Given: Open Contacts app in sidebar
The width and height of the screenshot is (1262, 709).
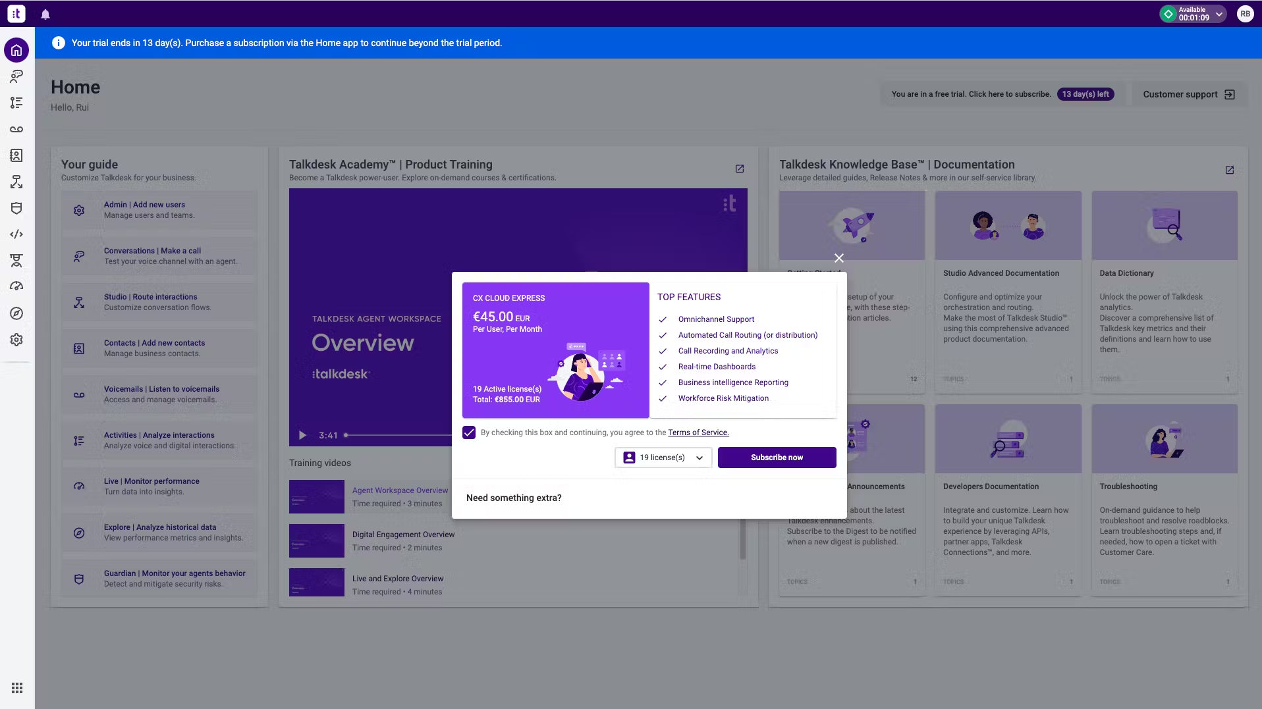Looking at the screenshot, I should pyautogui.click(x=16, y=155).
